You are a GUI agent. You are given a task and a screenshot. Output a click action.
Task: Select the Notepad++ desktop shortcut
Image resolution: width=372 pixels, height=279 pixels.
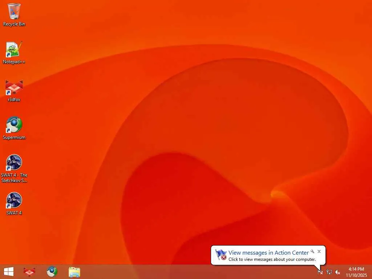(14, 53)
